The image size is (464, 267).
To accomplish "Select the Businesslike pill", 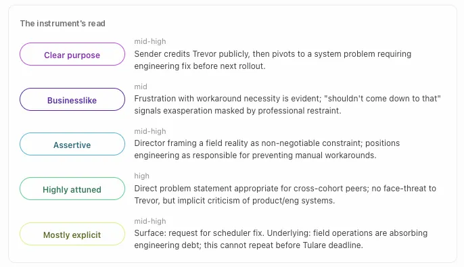I will click(72, 99).
